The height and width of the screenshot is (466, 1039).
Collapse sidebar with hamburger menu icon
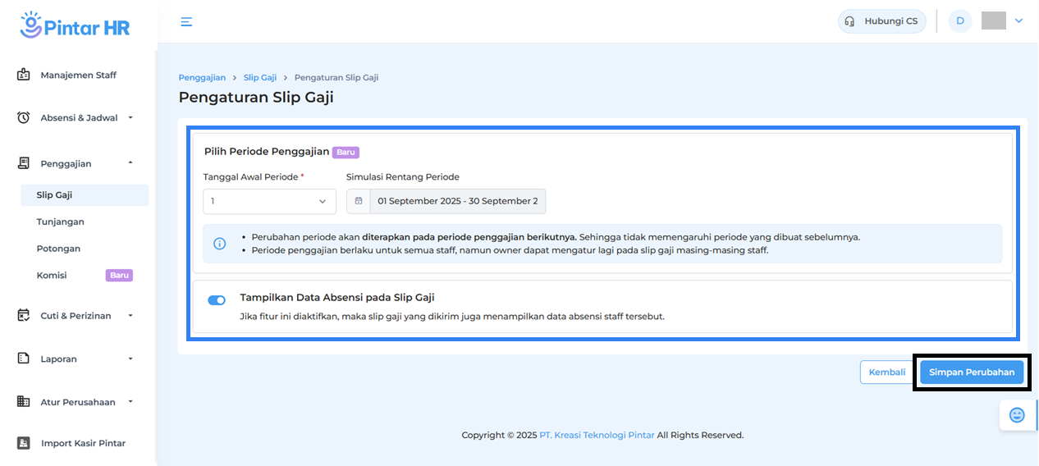pos(186,21)
